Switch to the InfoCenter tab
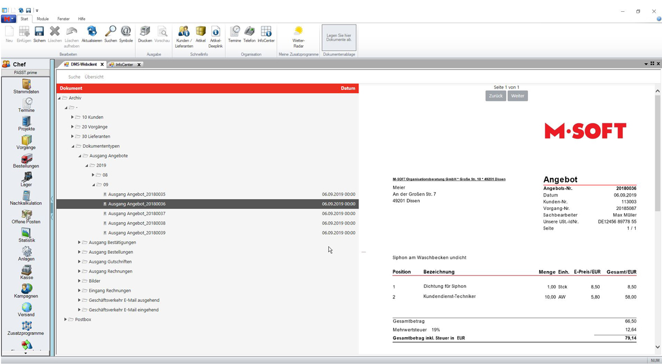The height and width of the screenshot is (364, 662). (x=123, y=64)
